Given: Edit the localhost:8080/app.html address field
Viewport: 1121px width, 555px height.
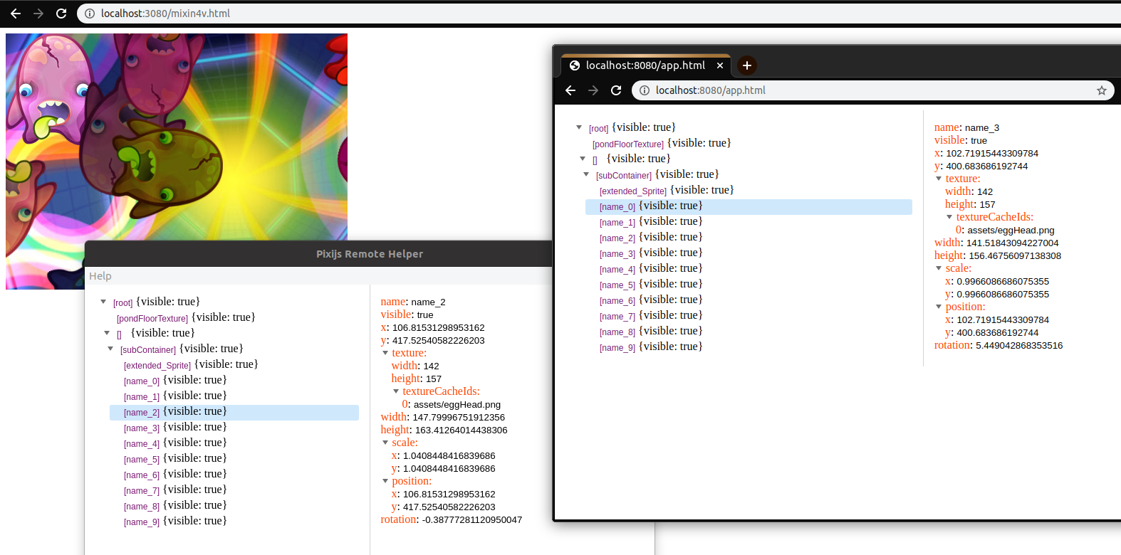Looking at the screenshot, I should pyautogui.click(x=872, y=90).
